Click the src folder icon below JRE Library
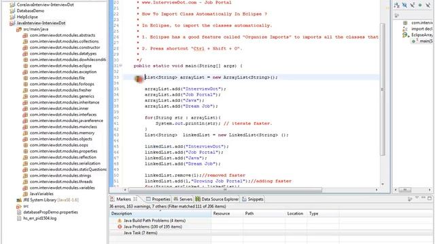The width and height of the screenshot is (435, 244). [x=18, y=206]
